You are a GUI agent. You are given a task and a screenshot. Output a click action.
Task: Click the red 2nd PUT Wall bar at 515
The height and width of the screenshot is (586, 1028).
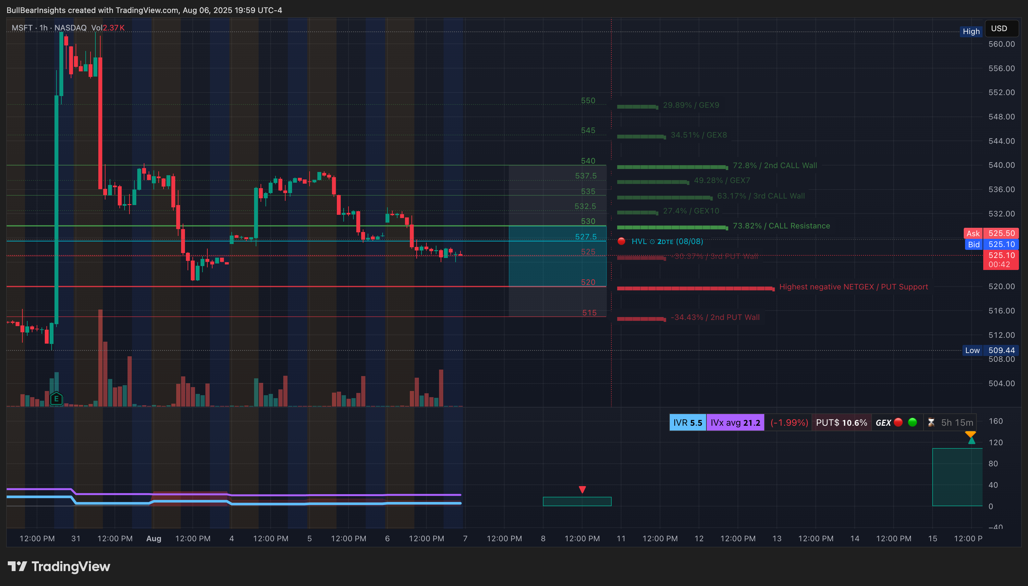tap(641, 319)
